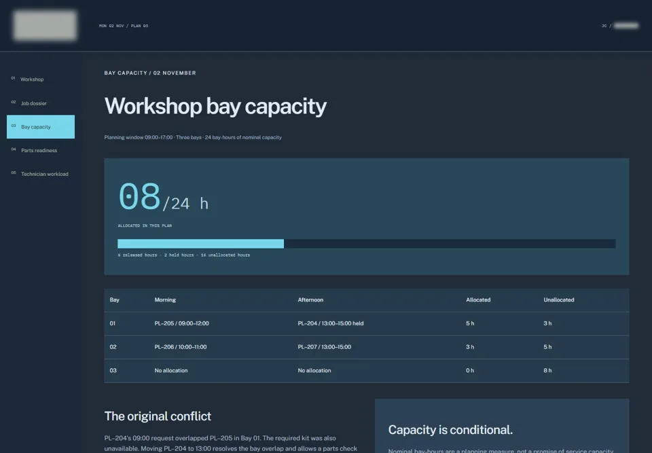Click the PL-207 / 13:00-15:00 cell
Image resolution: width=652 pixels, height=453 pixels.
tap(325, 347)
